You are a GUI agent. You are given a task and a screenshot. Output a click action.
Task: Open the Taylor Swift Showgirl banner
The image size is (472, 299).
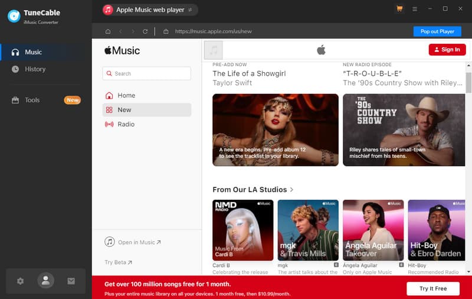pyautogui.click(x=276, y=130)
